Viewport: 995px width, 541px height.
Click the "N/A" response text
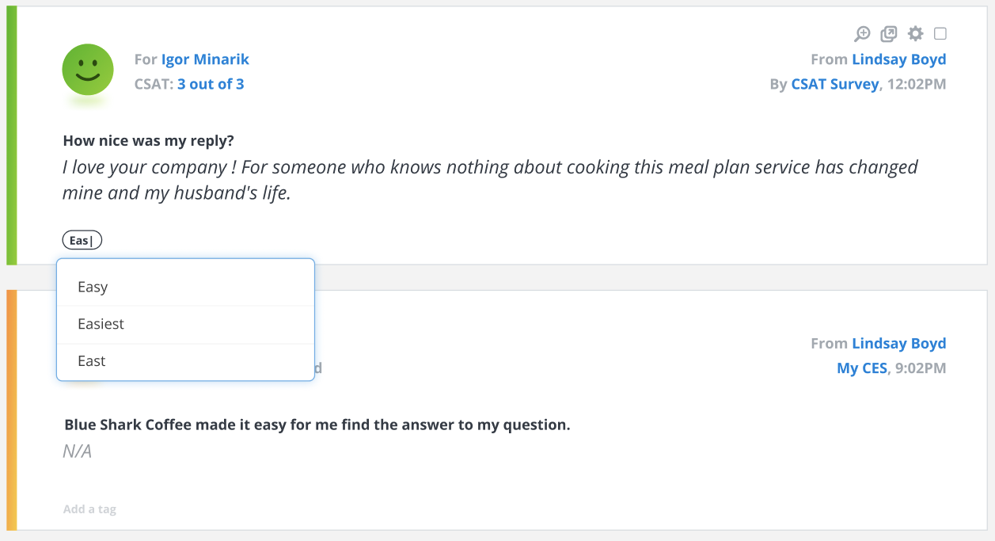(x=78, y=451)
